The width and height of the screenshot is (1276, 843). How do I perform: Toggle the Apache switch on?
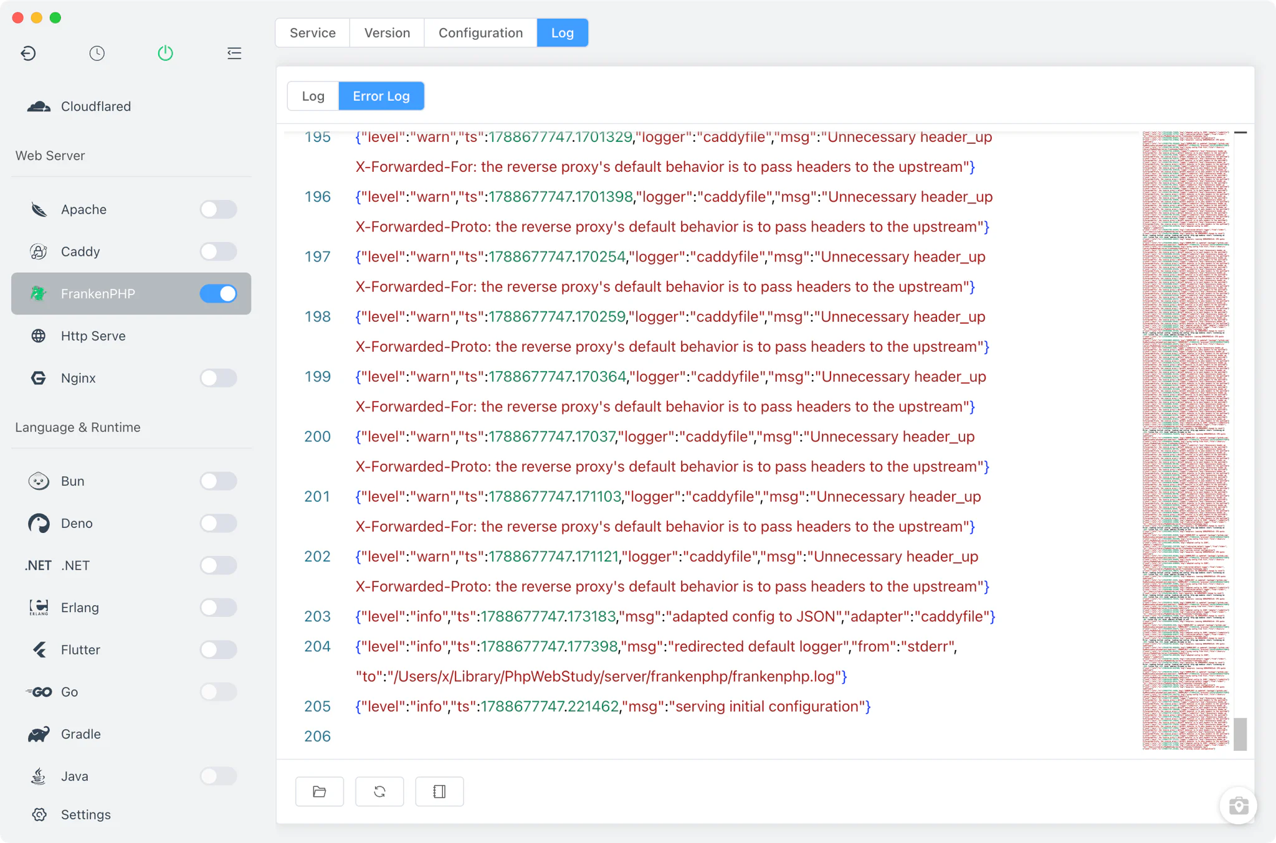(x=218, y=210)
